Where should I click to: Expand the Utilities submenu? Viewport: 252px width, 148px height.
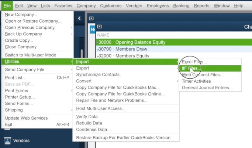point(37,62)
